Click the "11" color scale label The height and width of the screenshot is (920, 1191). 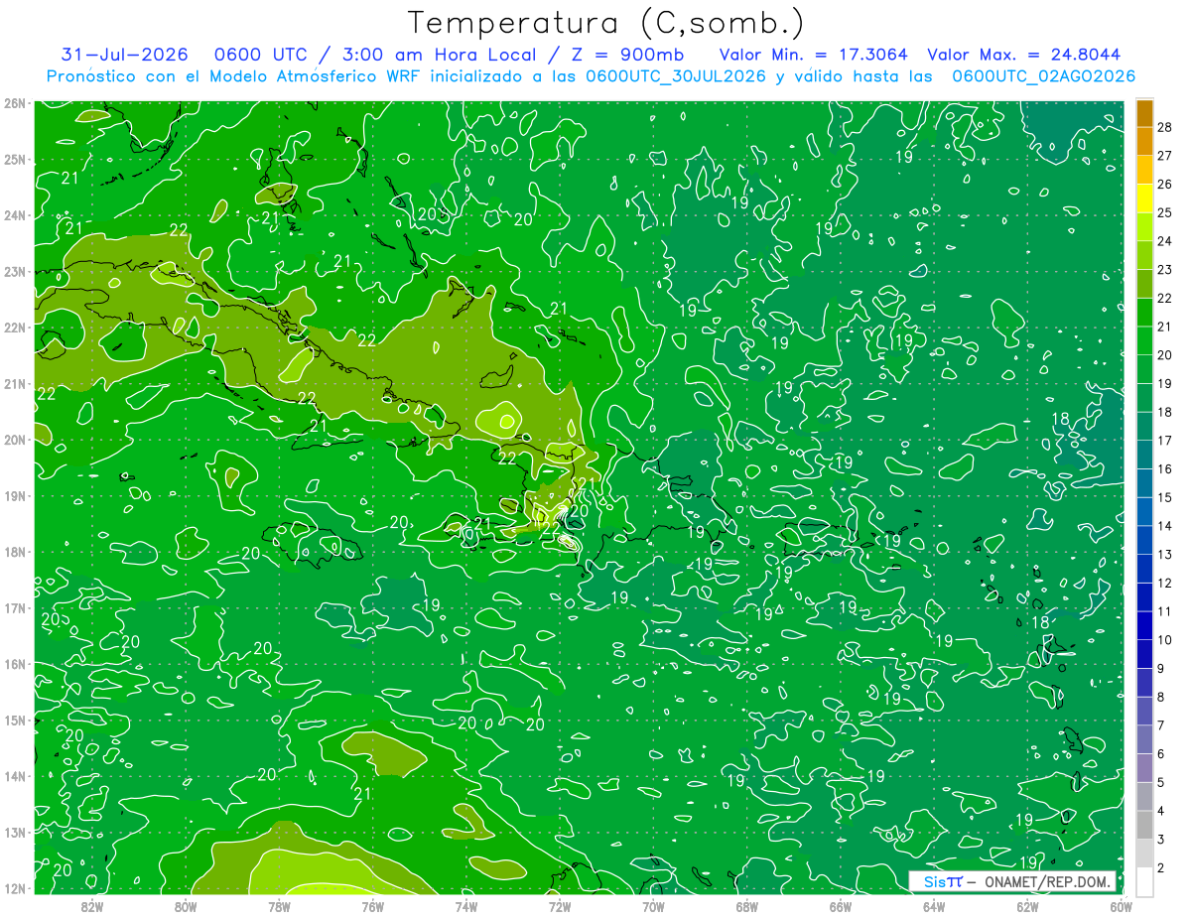tap(1165, 611)
